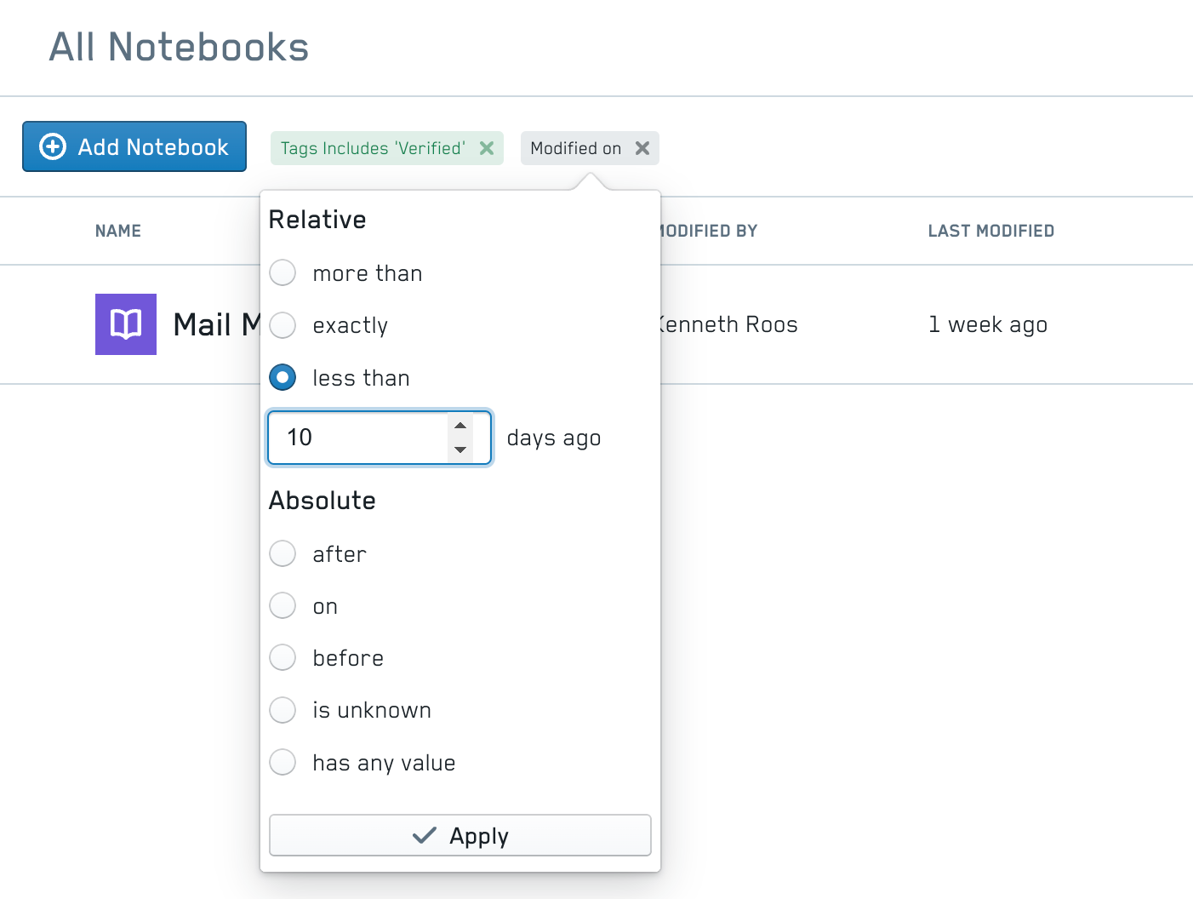The width and height of the screenshot is (1193, 899).
Task: Remove the 'Modified on' filter
Action: tap(642, 148)
